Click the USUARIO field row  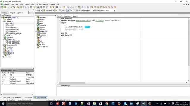(x=17, y=83)
